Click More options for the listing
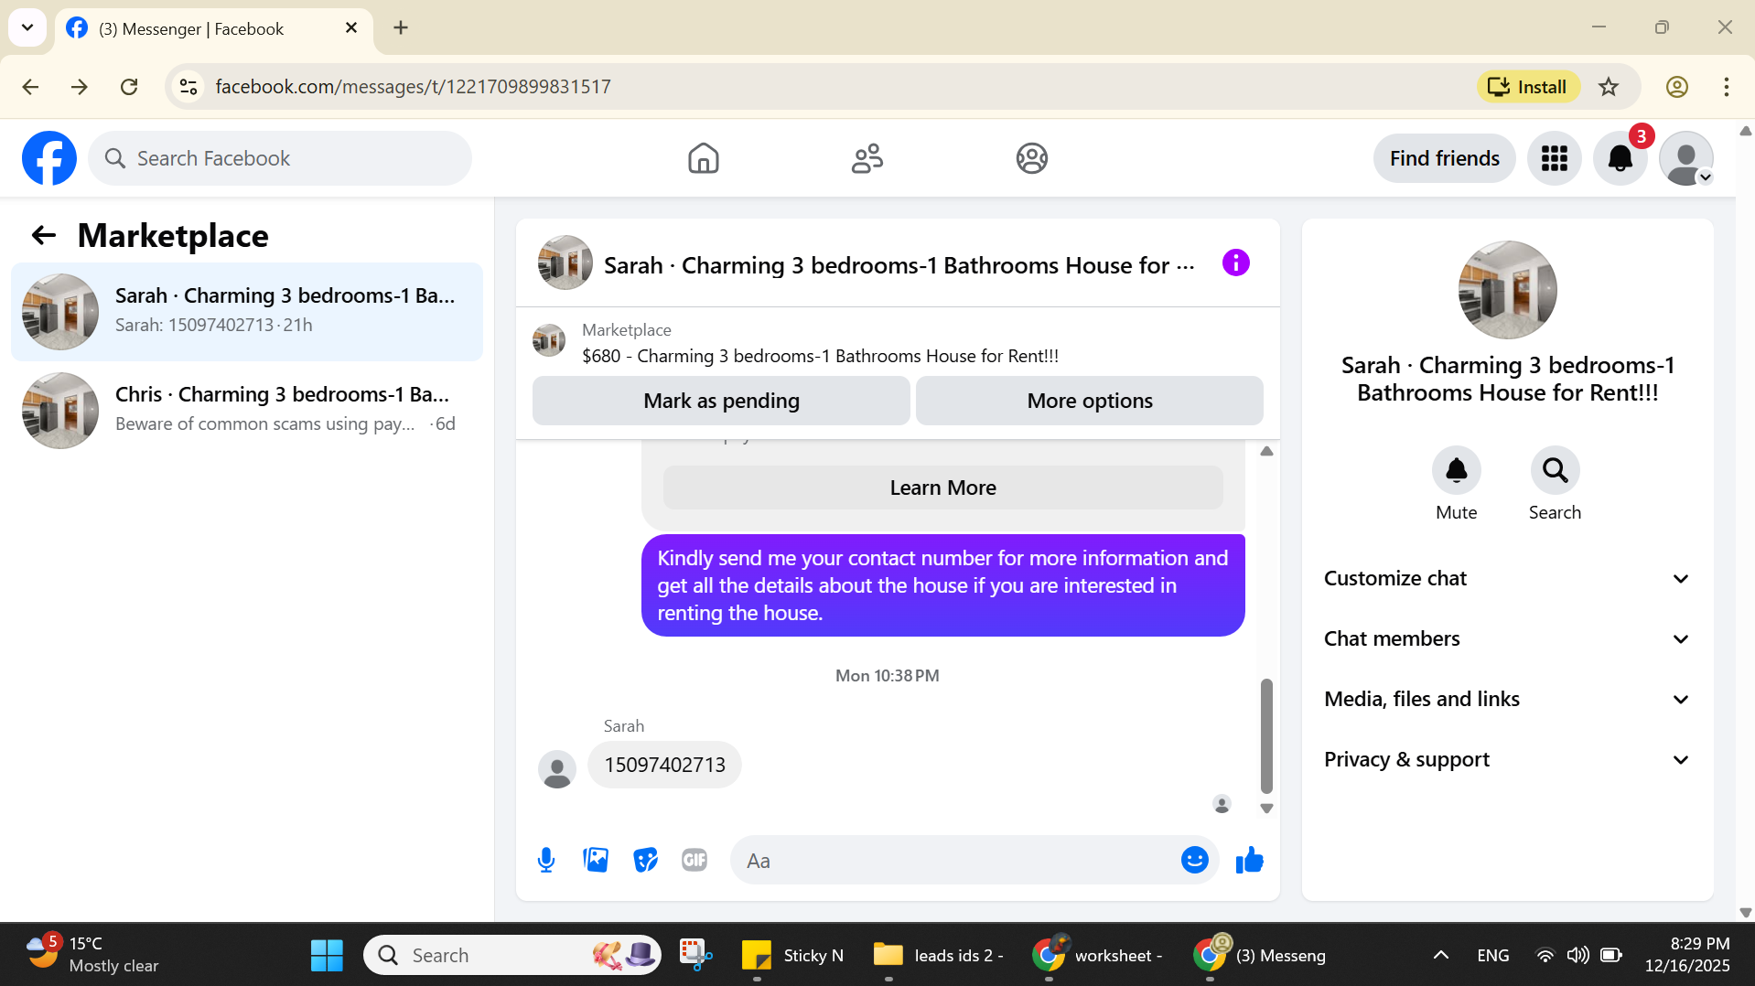Image resolution: width=1755 pixels, height=986 pixels. 1089,401
